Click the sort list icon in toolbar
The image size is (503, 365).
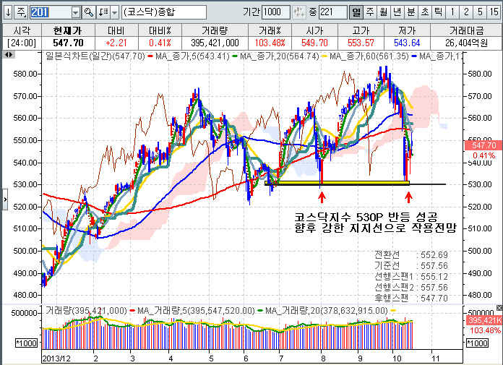pyautogui.click(x=103, y=12)
